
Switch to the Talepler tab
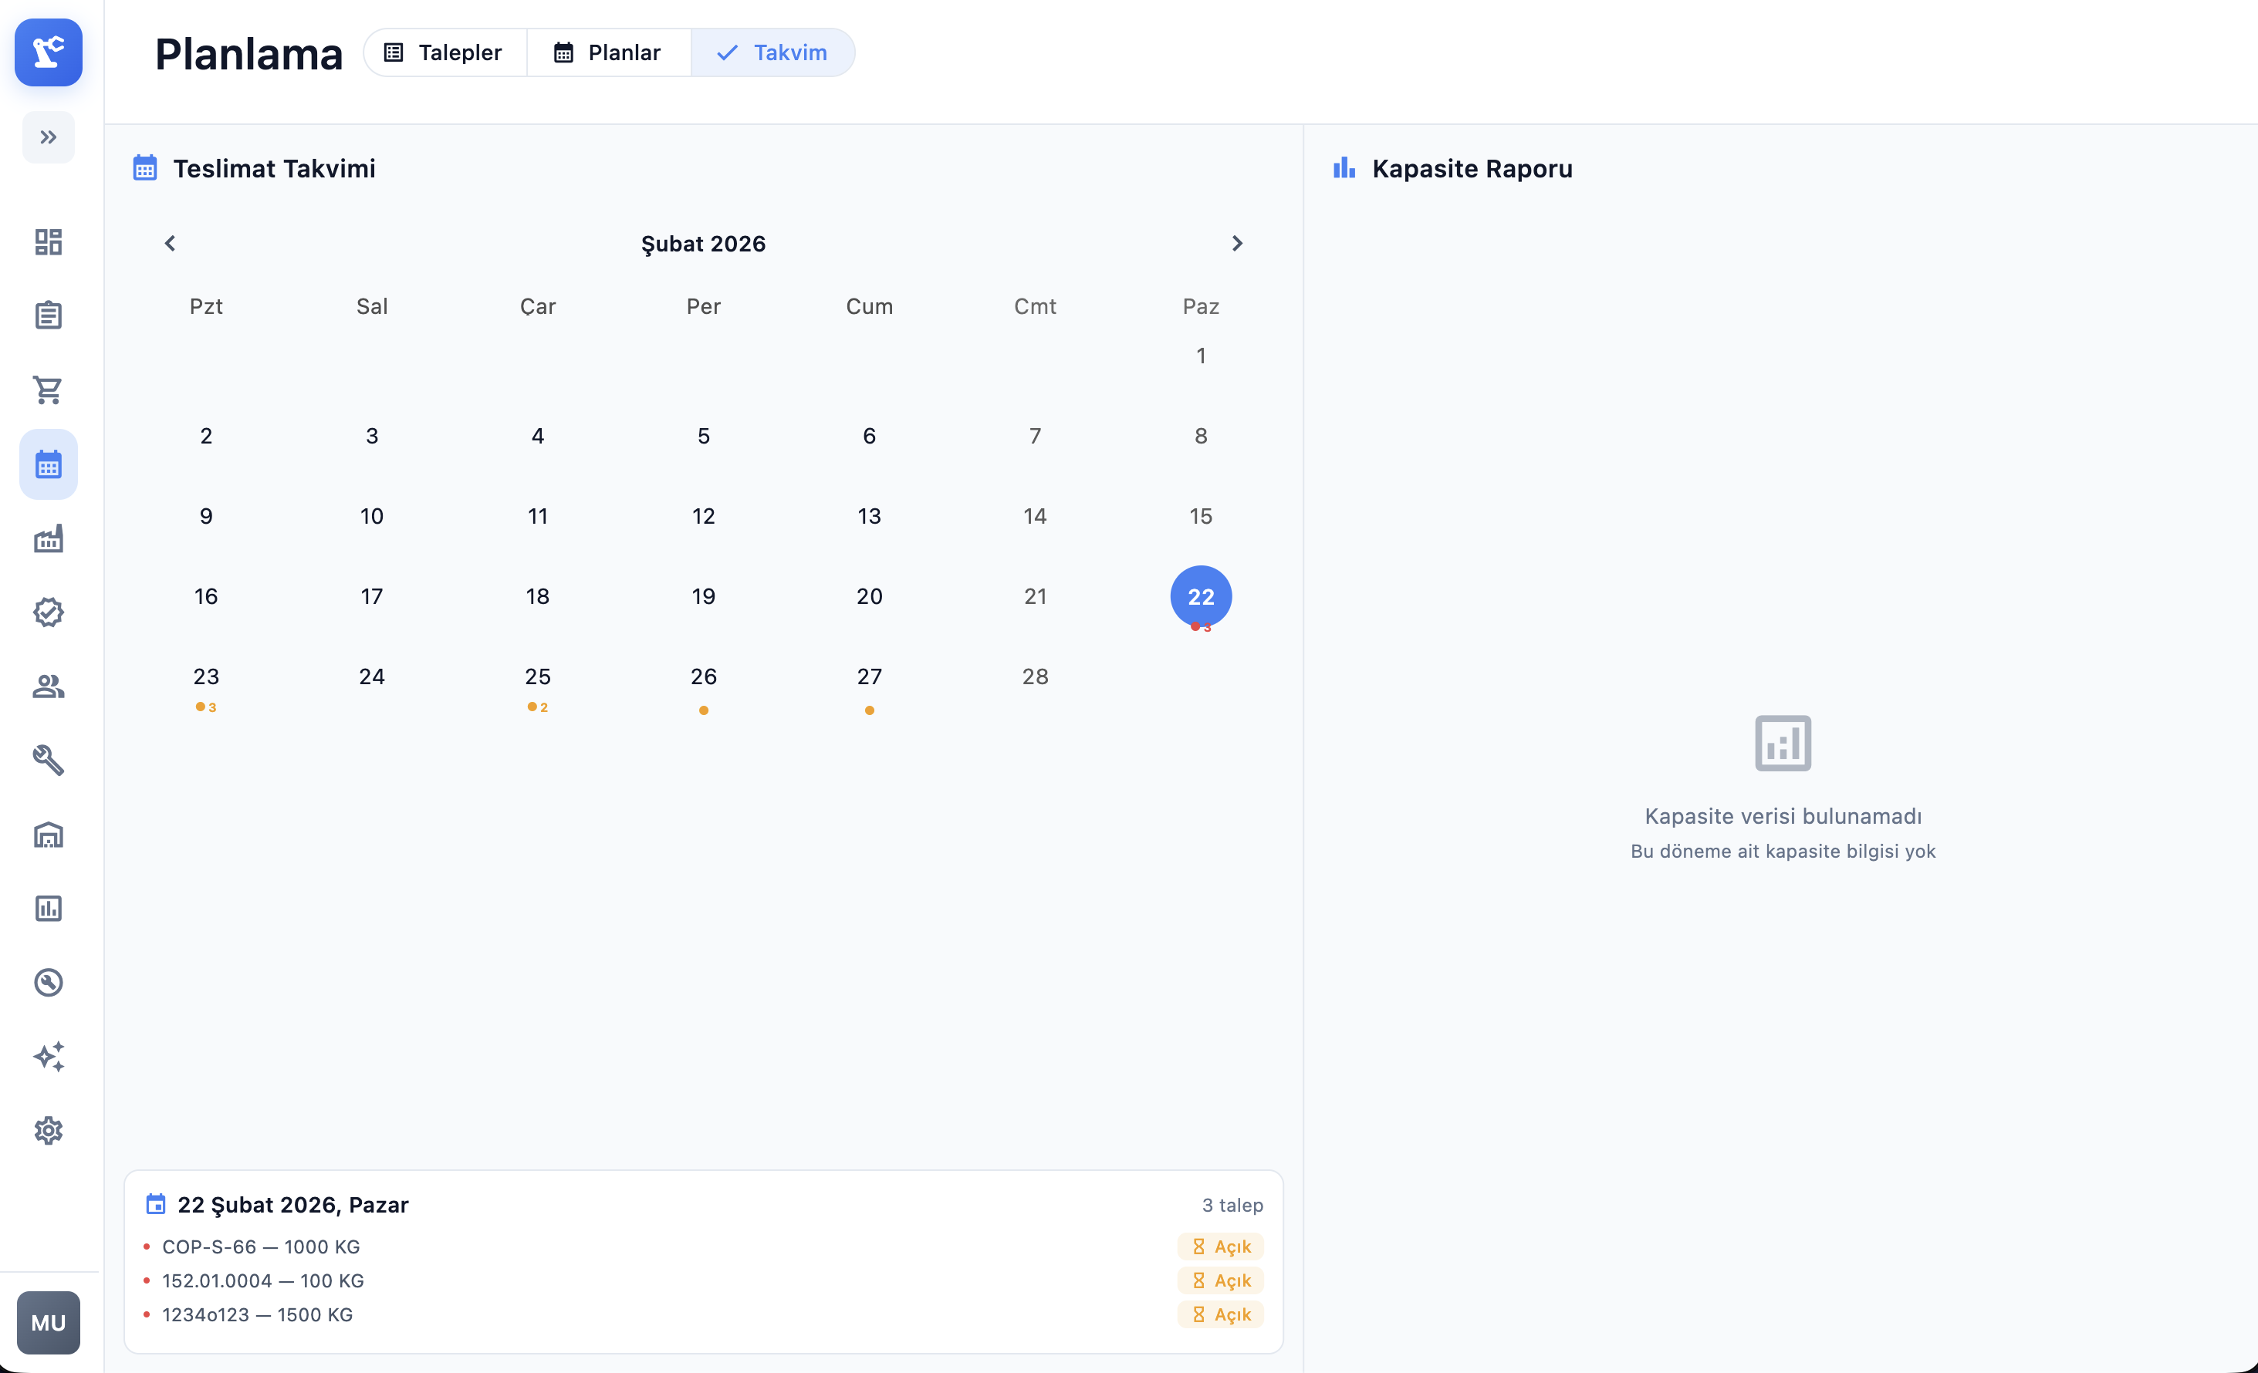click(x=445, y=53)
